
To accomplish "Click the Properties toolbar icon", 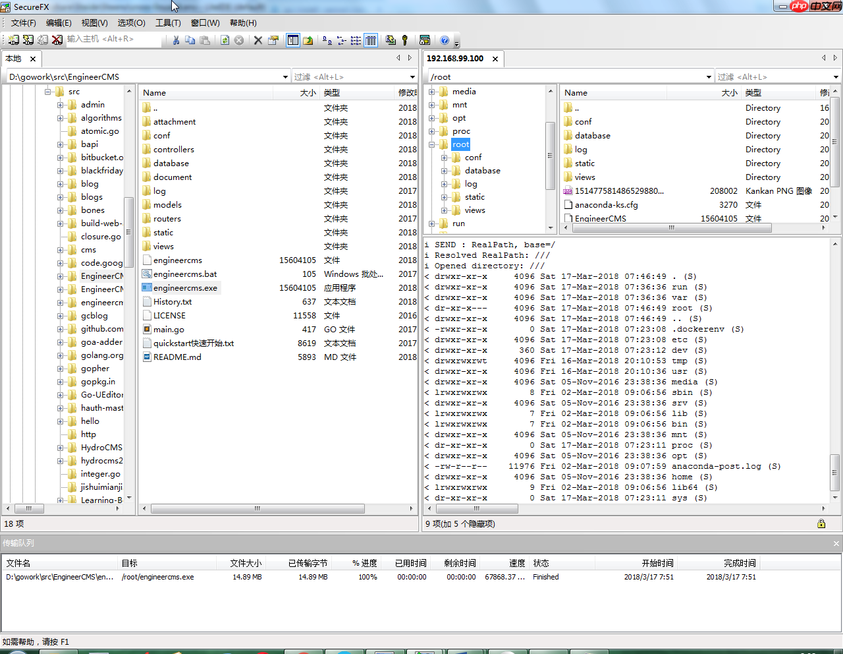I will pos(273,40).
